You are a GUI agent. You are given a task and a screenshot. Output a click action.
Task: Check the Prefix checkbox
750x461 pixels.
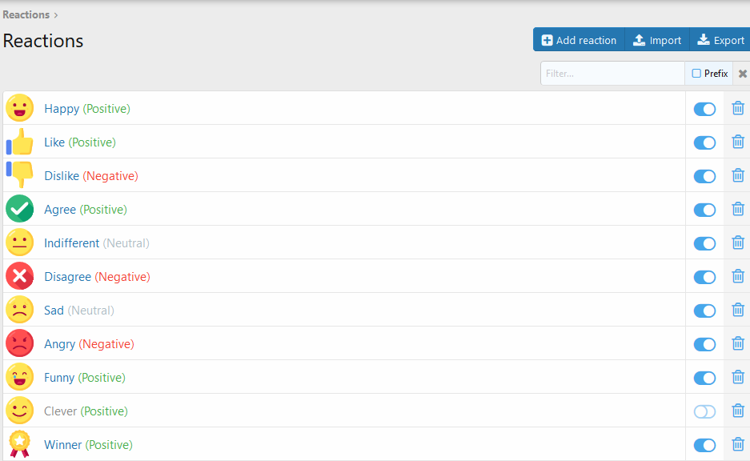[696, 73]
